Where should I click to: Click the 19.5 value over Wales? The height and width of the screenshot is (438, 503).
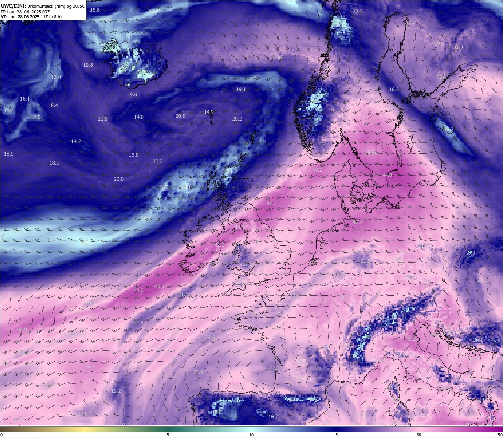248,264
